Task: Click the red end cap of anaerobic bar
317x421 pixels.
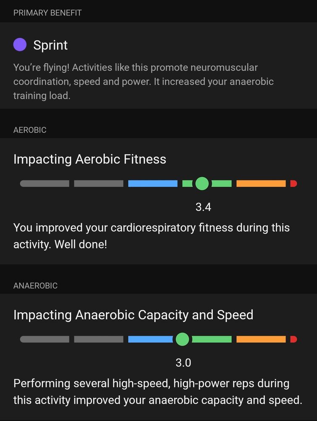Action: pyautogui.click(x=294, y=339)
